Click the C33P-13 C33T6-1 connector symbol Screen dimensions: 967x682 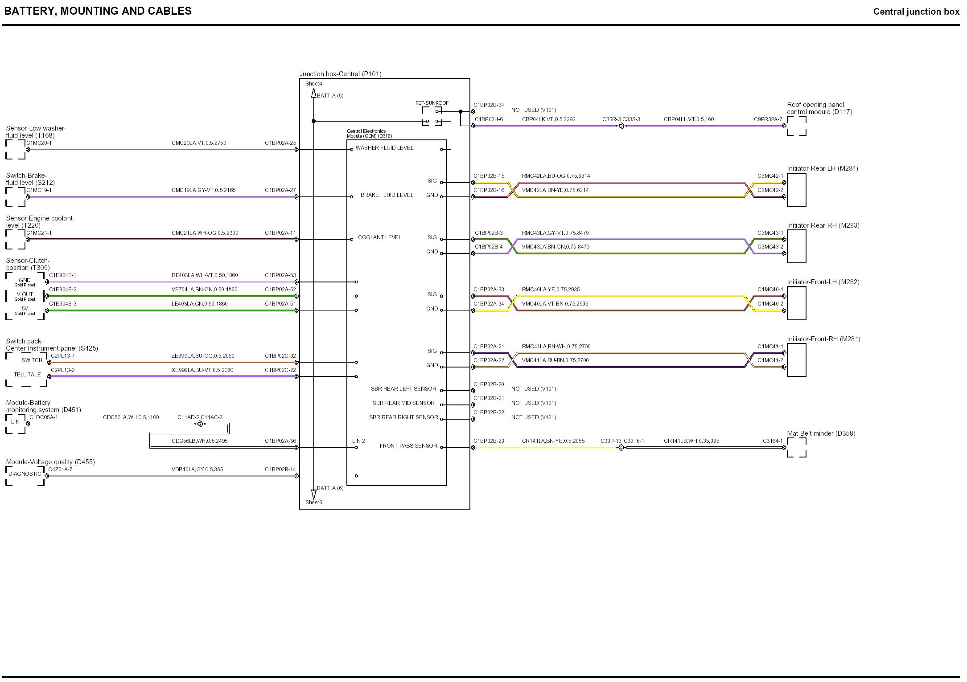[621, 447]
